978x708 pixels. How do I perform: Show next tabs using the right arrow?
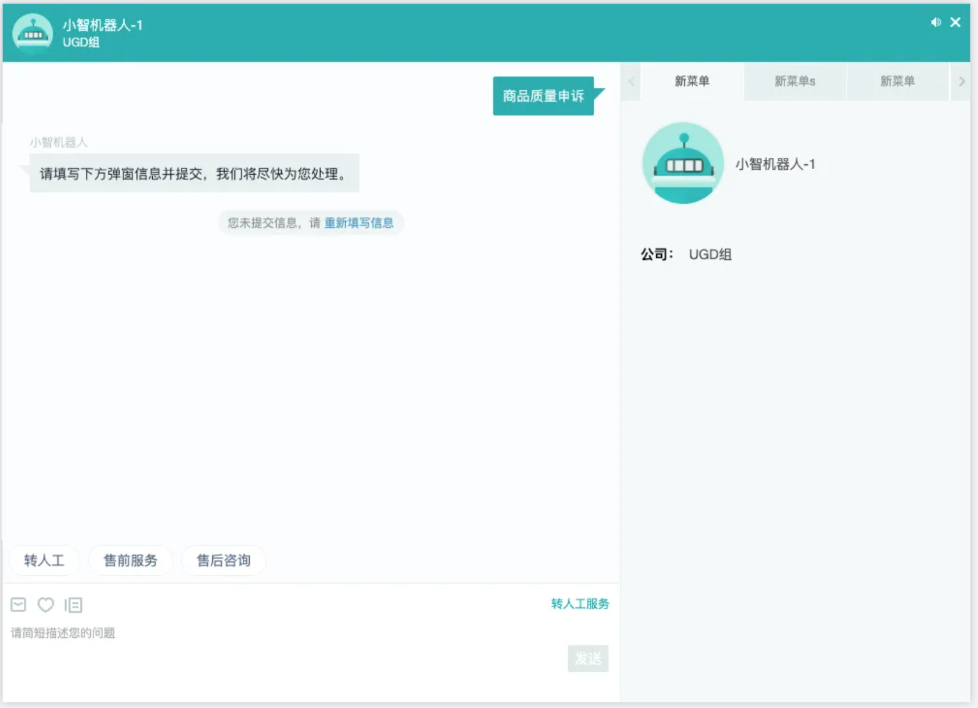click(962, 81)
